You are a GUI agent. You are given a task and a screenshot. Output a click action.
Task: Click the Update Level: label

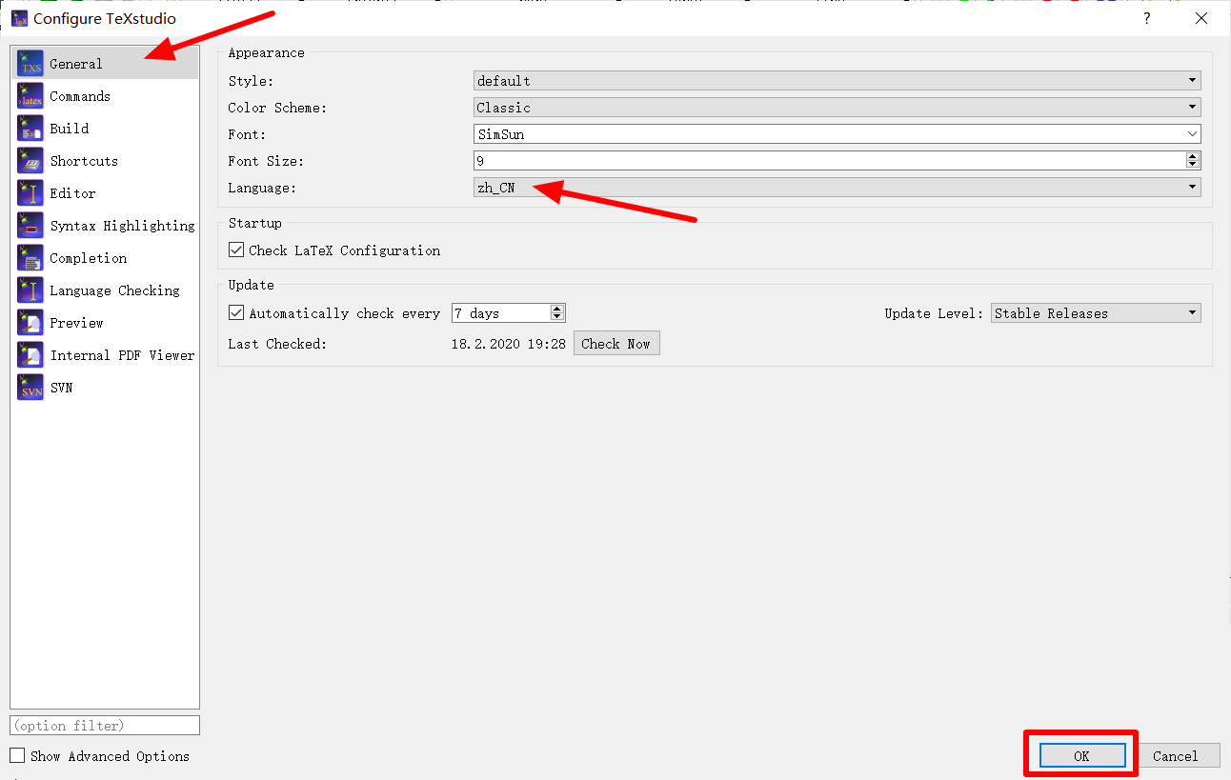tap(934, 313)
